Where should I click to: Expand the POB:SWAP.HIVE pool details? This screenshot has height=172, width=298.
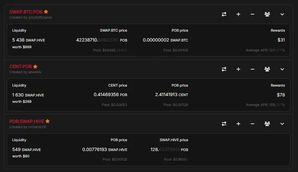(282, 124)
